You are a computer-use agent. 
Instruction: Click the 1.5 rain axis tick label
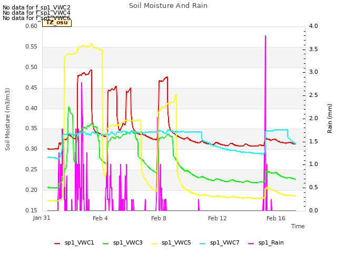coord(313,142)
